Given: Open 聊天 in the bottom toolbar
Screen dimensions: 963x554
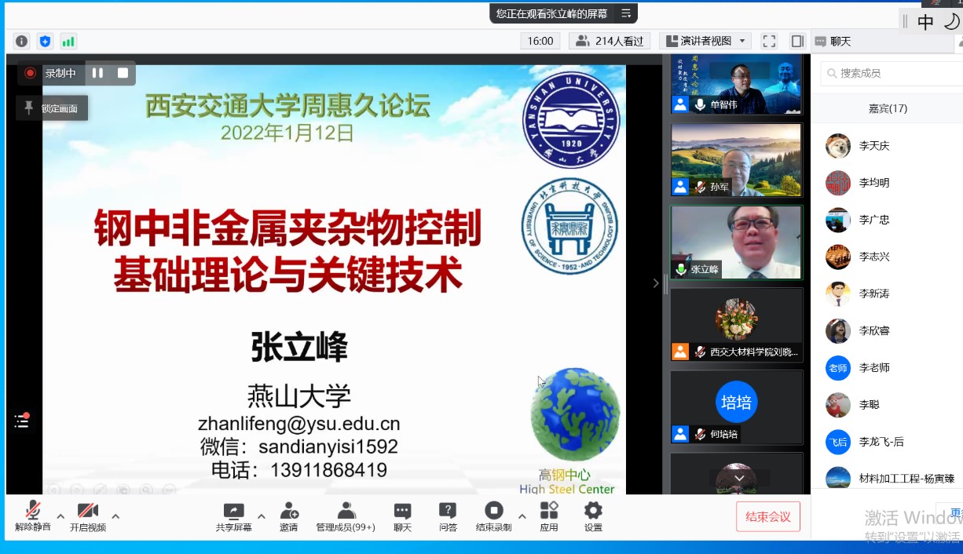Looking at the screenshot, I should [x=403, y=516].
